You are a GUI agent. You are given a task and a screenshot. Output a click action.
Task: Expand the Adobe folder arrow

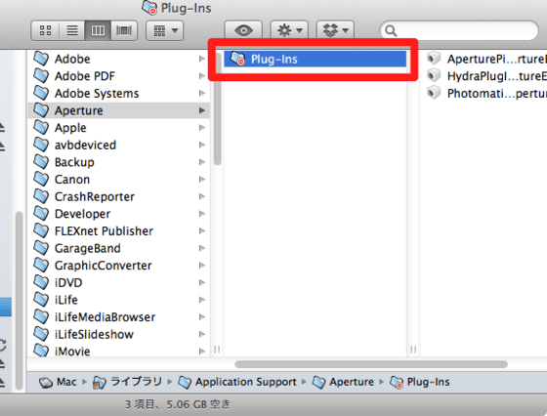point(201,59)
